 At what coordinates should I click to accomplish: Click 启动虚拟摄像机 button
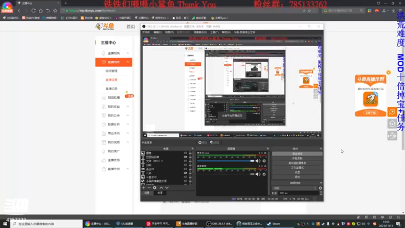297,163
